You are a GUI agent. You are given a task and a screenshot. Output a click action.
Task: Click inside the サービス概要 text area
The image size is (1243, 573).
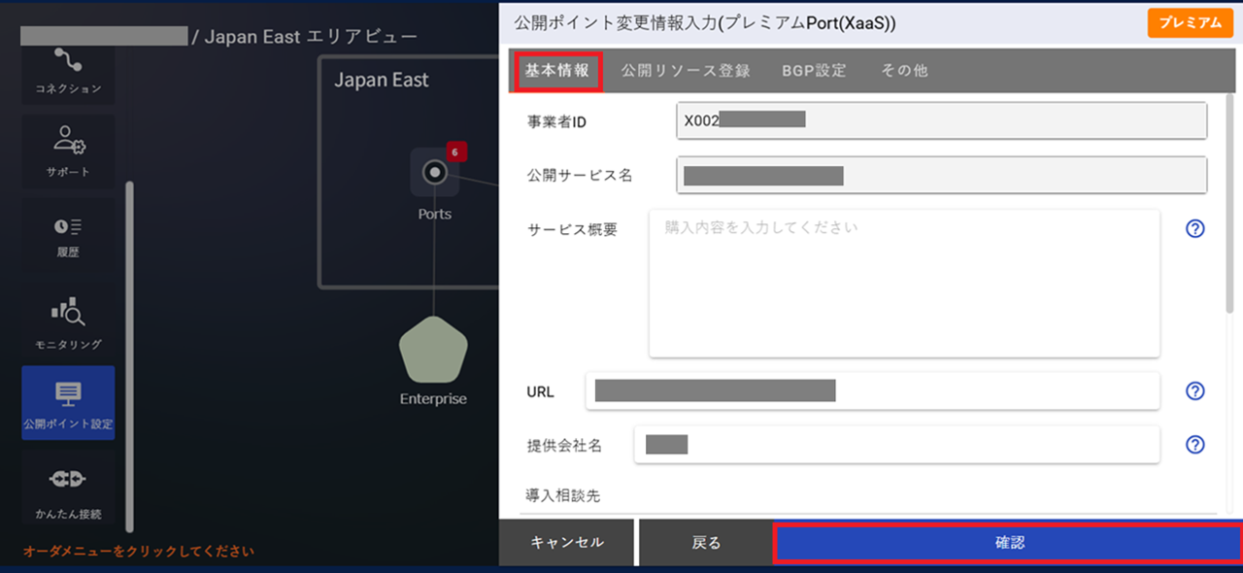(x=903, y=282)
